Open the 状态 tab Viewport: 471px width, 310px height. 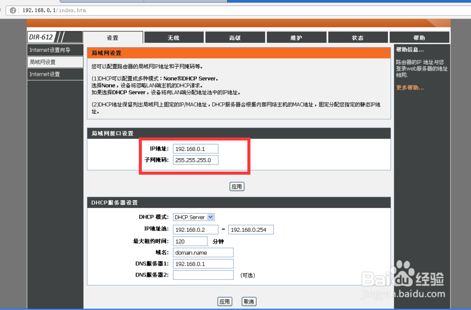358,38
